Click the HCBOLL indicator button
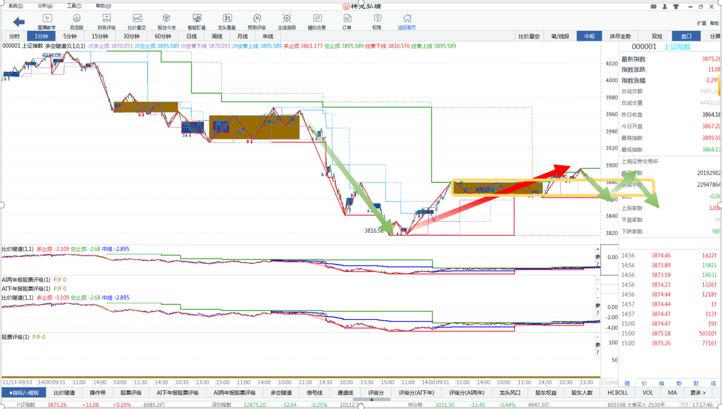Viewport: 722px width, 409px height. 617,393
